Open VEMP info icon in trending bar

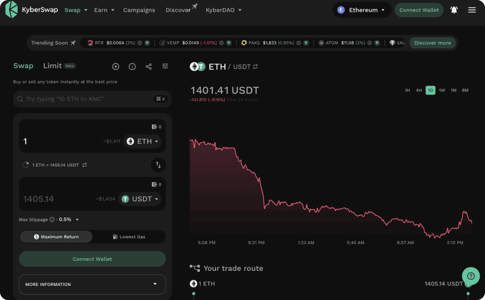[221, 43]
